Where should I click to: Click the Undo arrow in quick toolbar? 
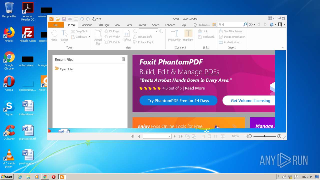[82, 19]
